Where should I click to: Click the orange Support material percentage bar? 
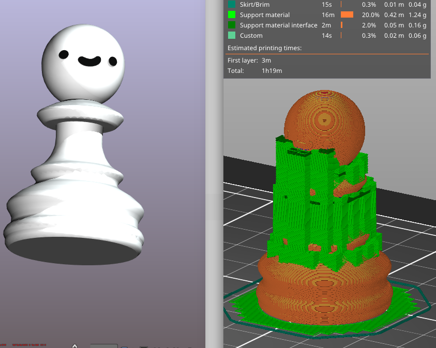point(347,15)
